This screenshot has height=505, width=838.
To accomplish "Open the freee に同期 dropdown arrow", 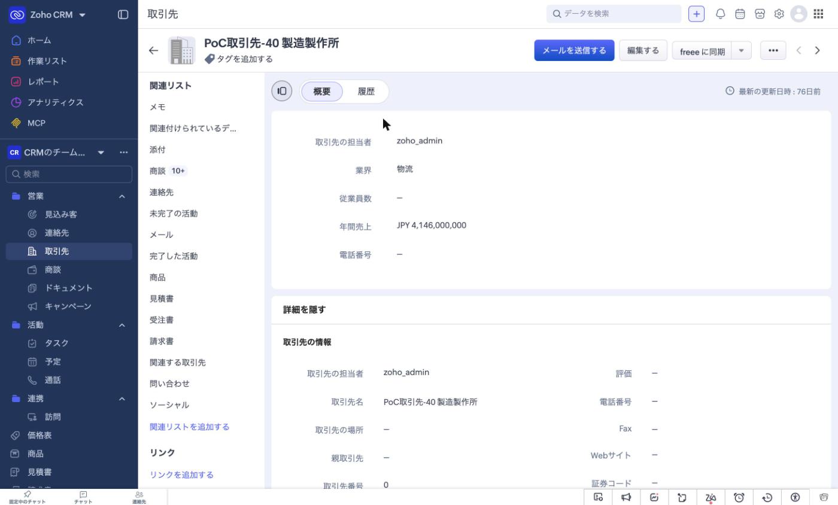I will 741,51.
